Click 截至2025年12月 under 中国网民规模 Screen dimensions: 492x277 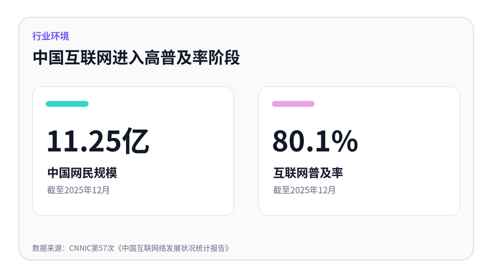pos(79,190)
